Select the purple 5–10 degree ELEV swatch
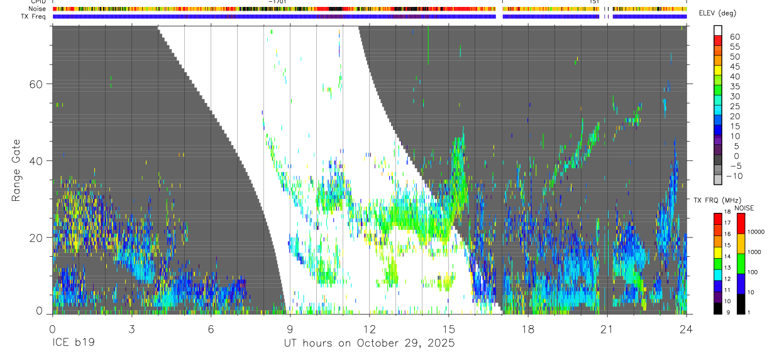This screenshot has height=356, width=772. (719, 141)
